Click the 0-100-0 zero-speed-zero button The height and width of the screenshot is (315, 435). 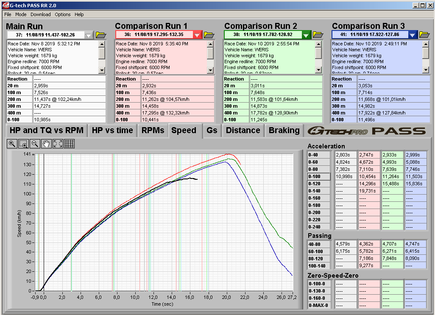[x=319, y=284]
